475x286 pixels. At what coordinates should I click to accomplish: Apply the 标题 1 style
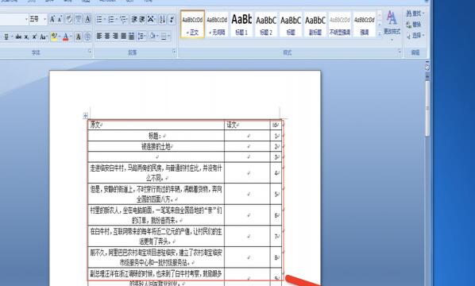[241, 25]
